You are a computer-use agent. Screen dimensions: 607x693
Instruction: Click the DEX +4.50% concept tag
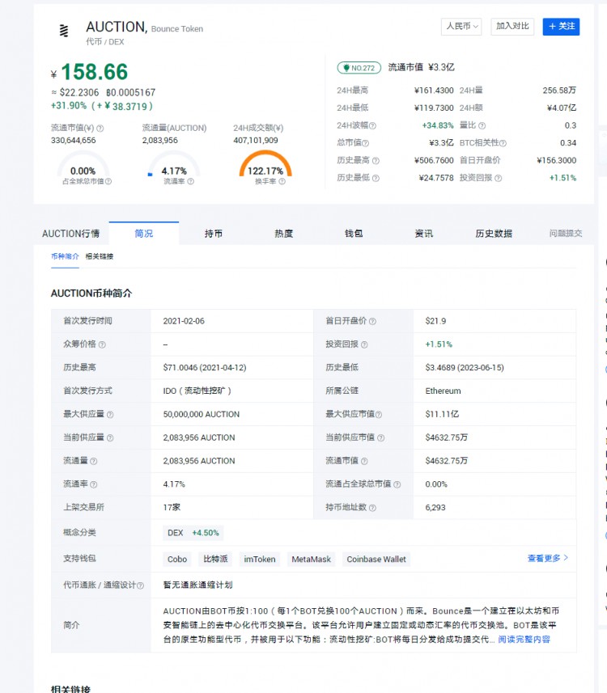[x=193, y=533]
